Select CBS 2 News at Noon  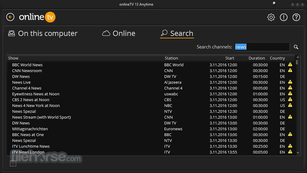click(31, 100)
